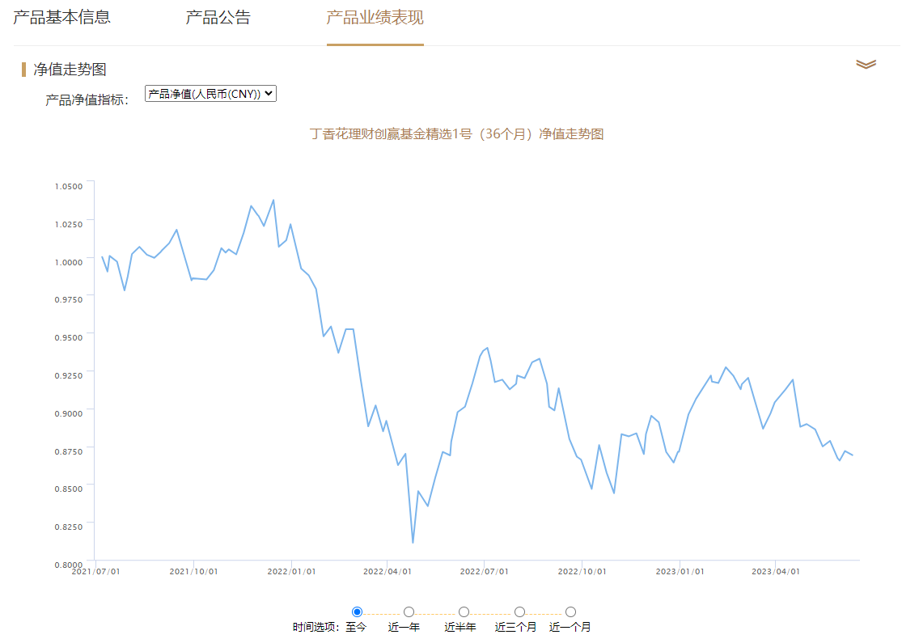919x639 pixels.
Task: Switch to the 产品公告 tab
Action: click(218, 18)
